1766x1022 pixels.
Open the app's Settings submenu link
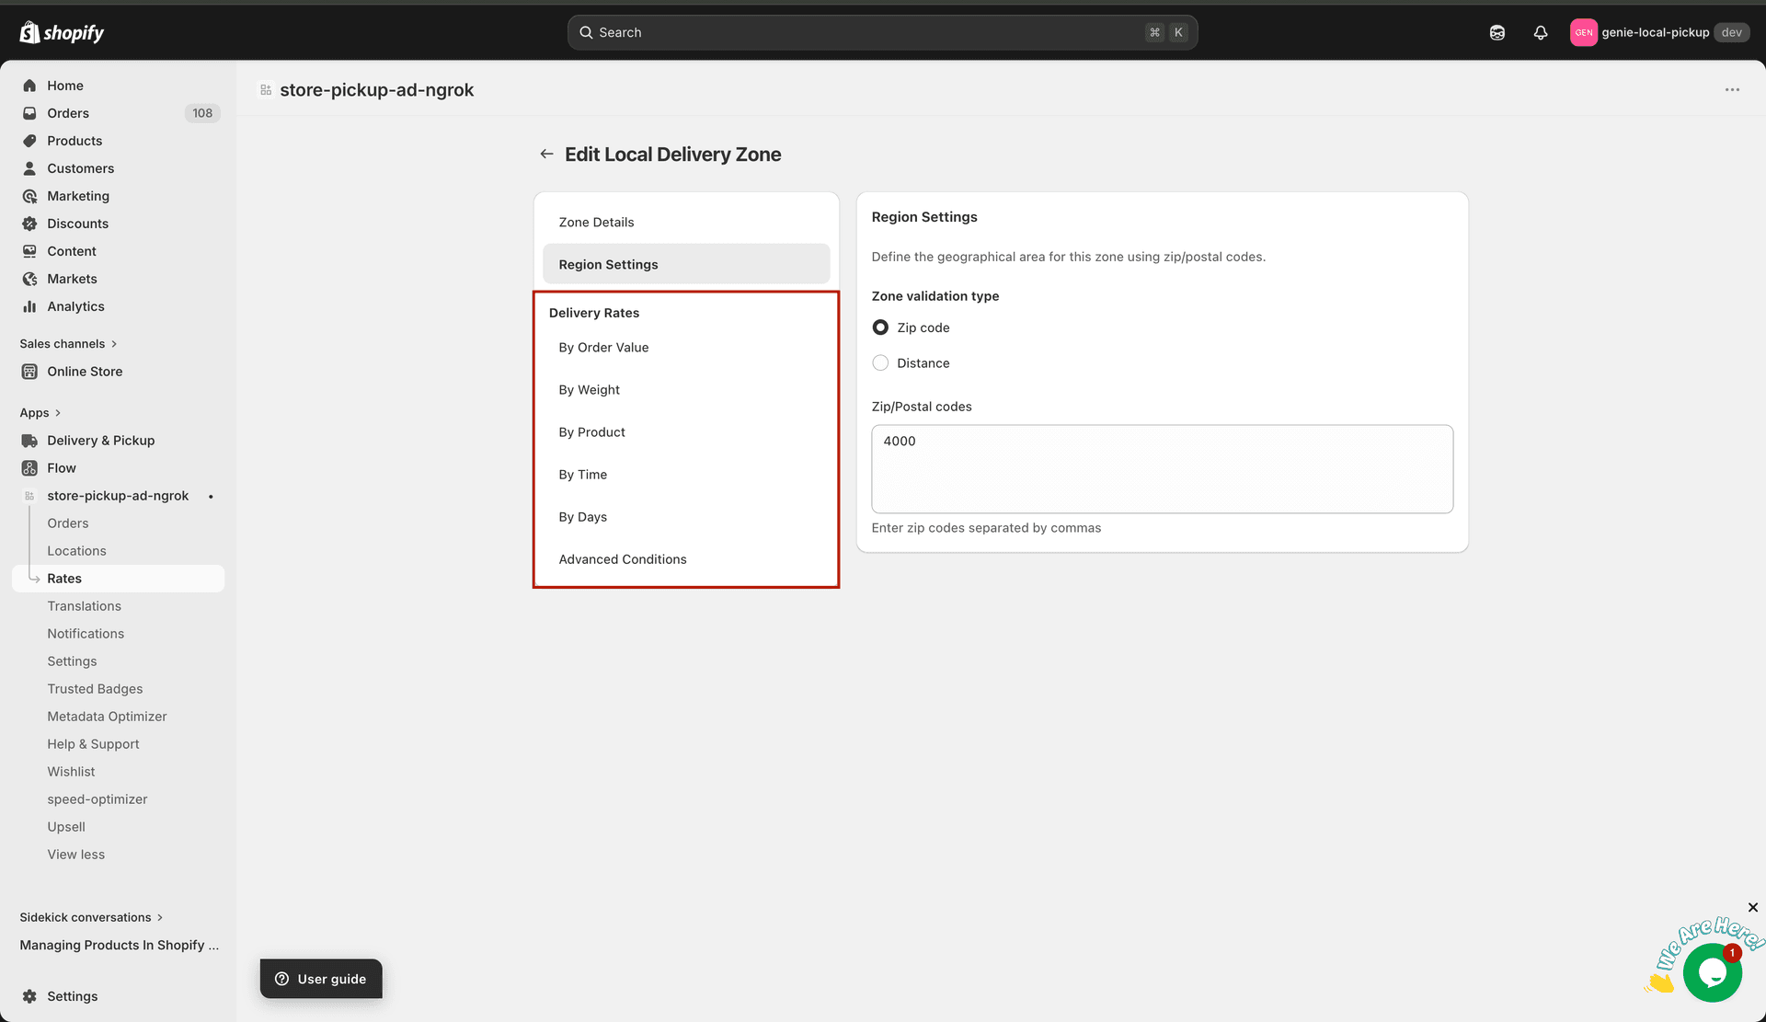(x=72, y=661)
